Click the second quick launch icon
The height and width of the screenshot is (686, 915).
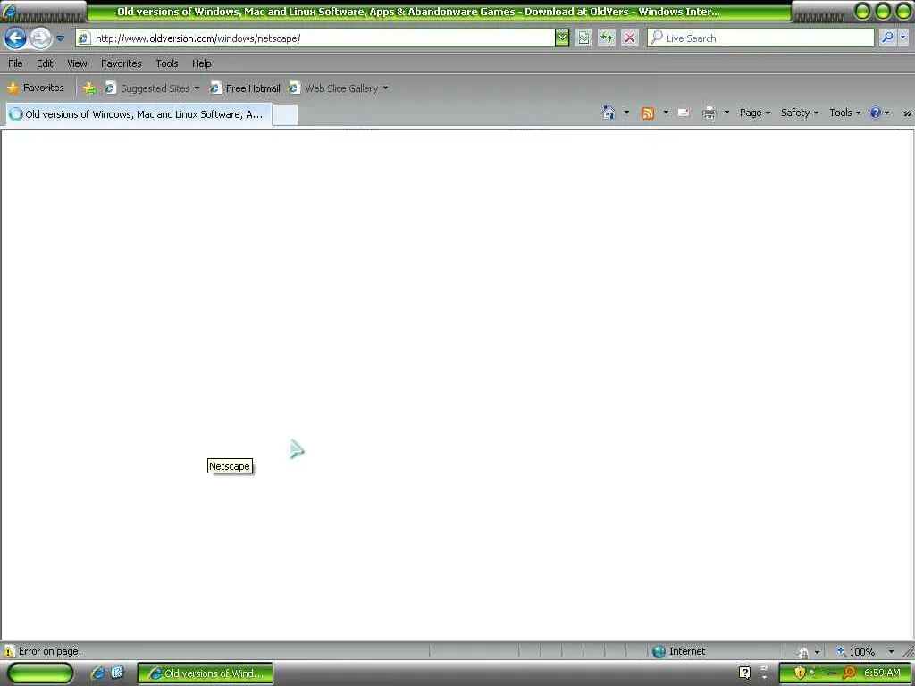click(x=117, y=673)
